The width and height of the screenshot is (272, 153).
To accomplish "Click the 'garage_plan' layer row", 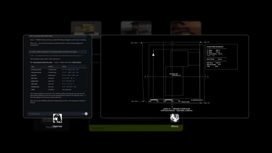I will 58,81.
